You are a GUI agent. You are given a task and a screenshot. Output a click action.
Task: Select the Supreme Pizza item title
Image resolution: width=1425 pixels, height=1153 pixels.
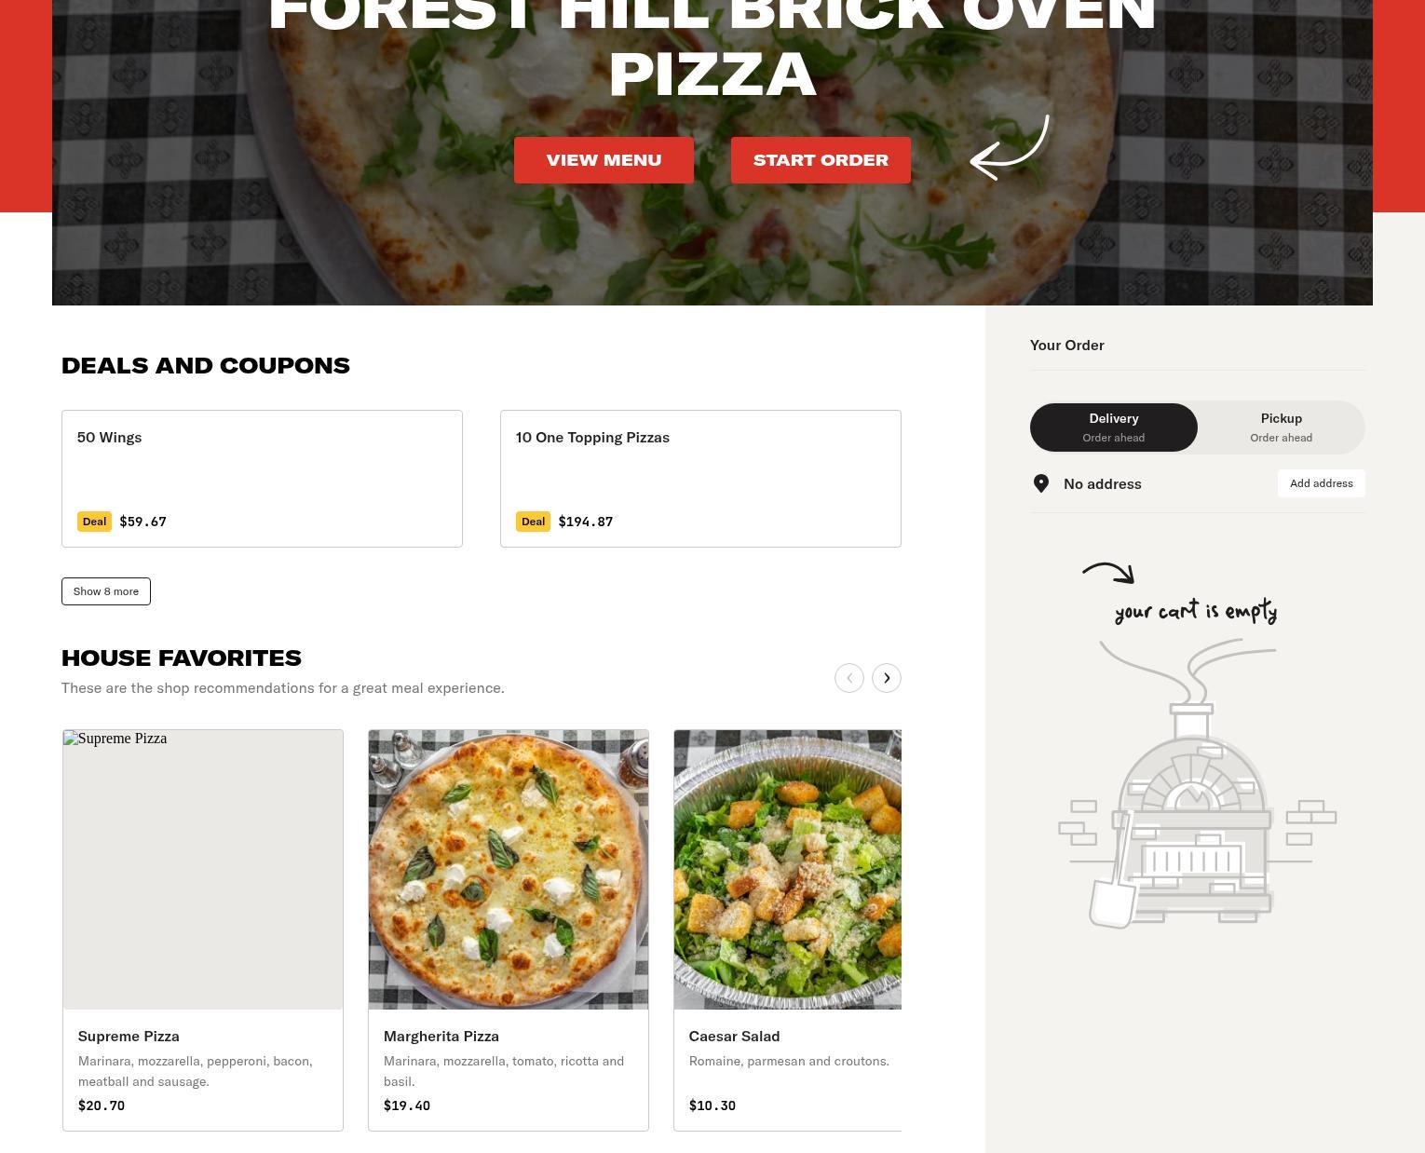click(129, 1036)
